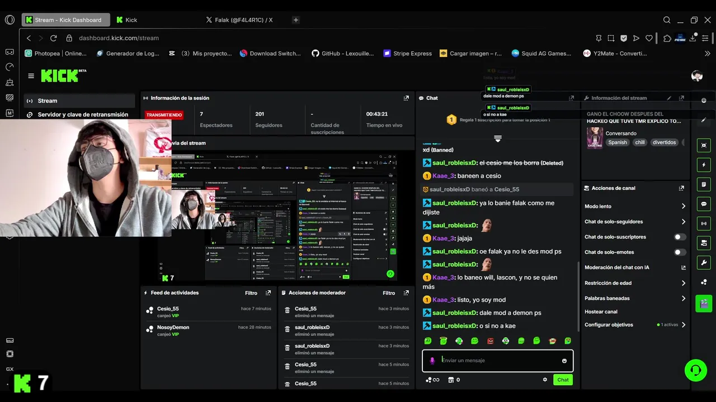Viewport: 716px width, 402px height.
Task: Open Y2Mate bookmark
Action: click(x=614, y=54)
